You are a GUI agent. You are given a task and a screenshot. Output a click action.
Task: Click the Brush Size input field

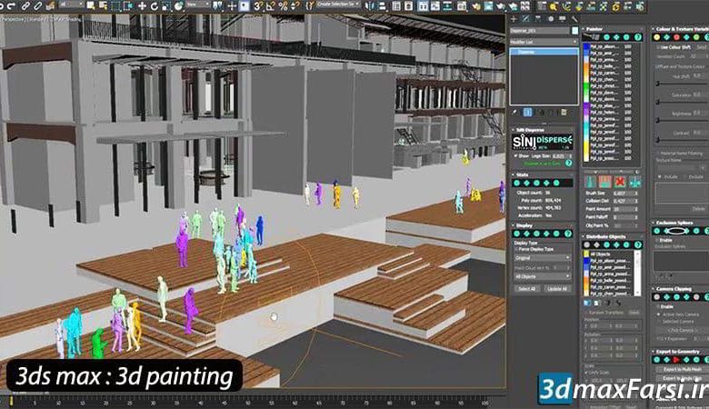point(619,194)
